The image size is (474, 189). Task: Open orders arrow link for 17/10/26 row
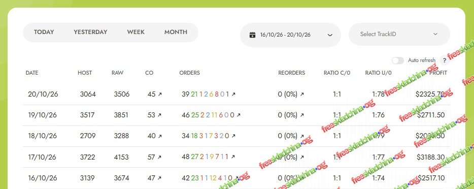233,157
